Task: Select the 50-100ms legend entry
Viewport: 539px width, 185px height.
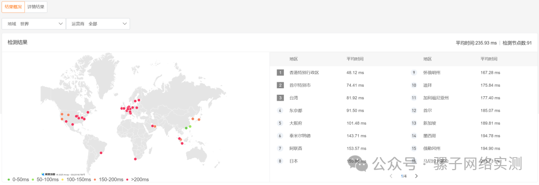Action: [45, 180]
